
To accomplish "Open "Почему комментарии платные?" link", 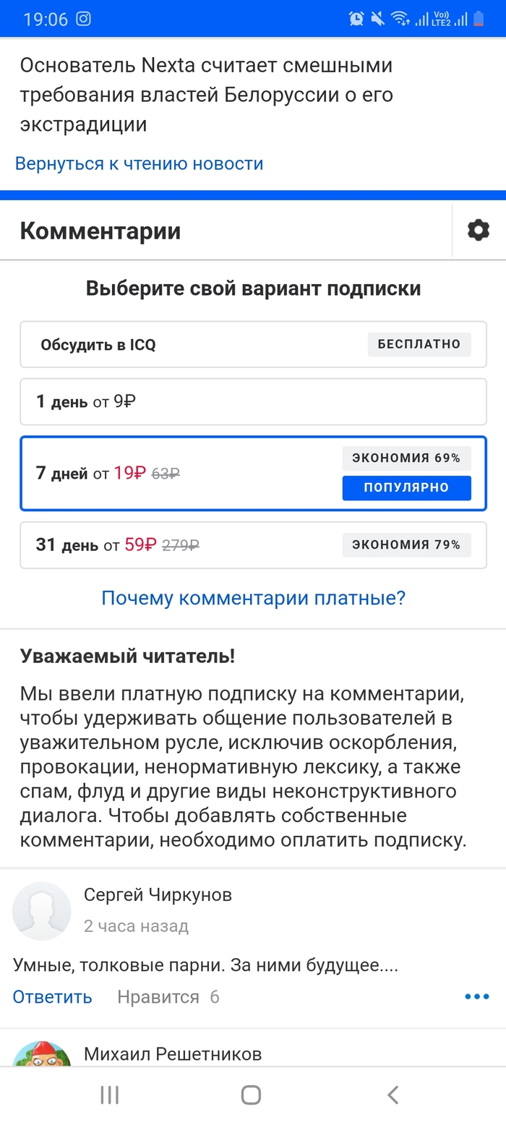I will tap(253, 598).
